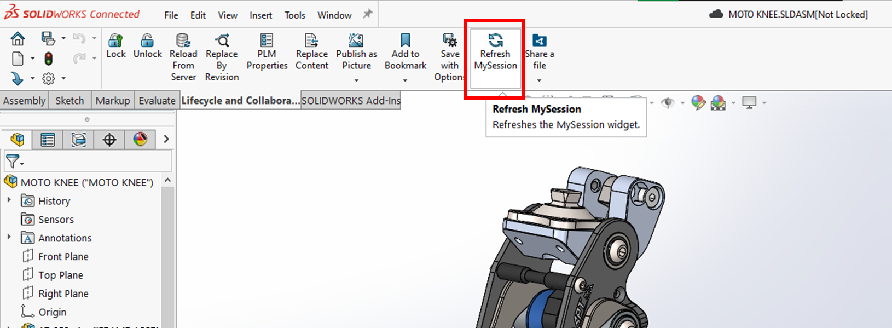The height and width of the screenshot is (328, 892).
Task: Toggle the hide/show items eye icon
Action: pos(668,103)
